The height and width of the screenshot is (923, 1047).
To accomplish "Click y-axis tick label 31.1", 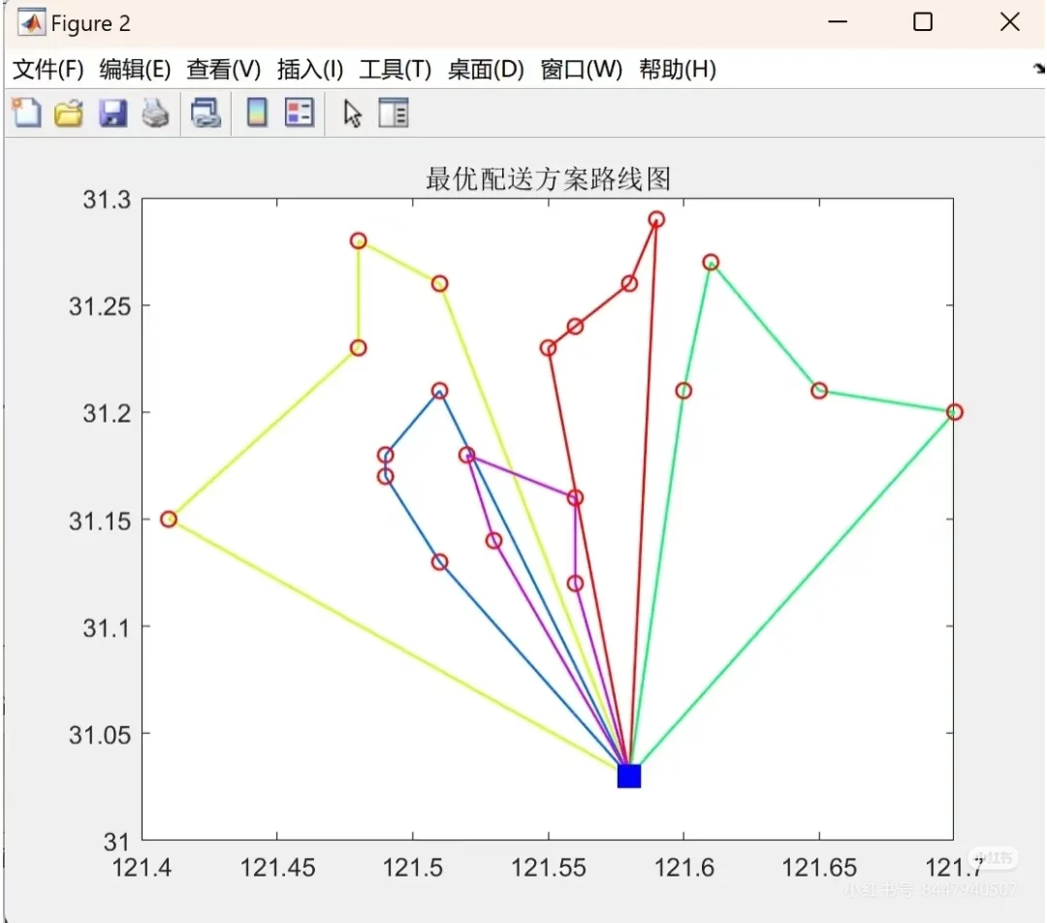I will (x=107, y=628).
